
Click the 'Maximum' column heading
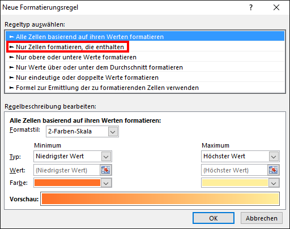click(215, 145)
